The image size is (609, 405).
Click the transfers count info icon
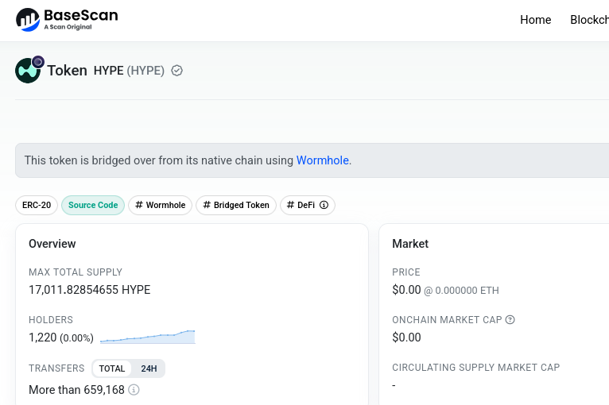134,390
